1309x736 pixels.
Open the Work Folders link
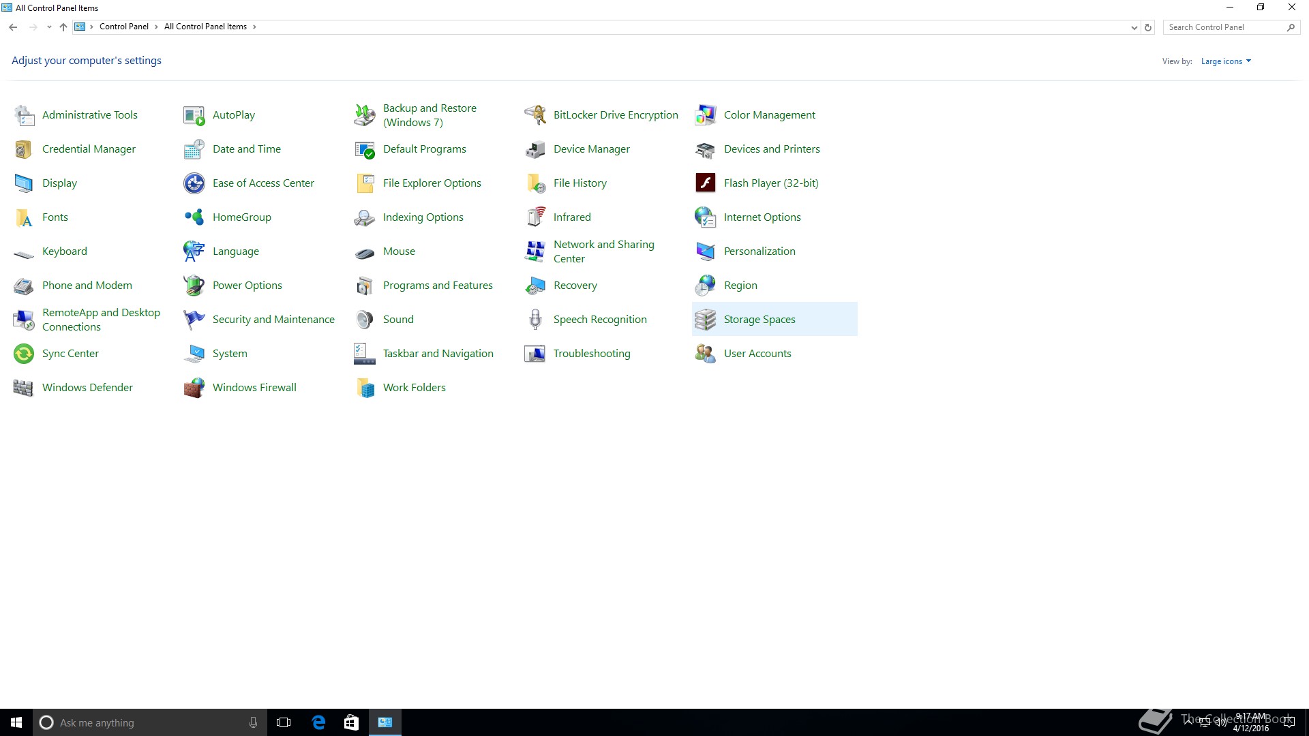(x=414, y=388)
